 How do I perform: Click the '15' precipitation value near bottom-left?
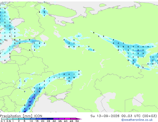tap(29, 102)
